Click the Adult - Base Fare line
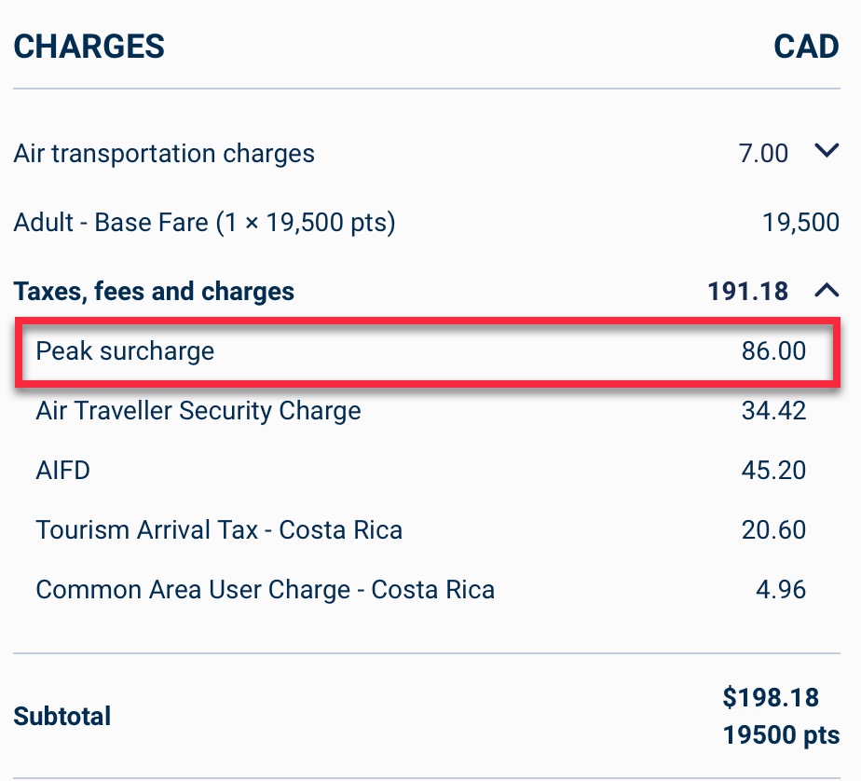Image resolution: width=861 pixels, height=781 pixels. pos(204,223)
